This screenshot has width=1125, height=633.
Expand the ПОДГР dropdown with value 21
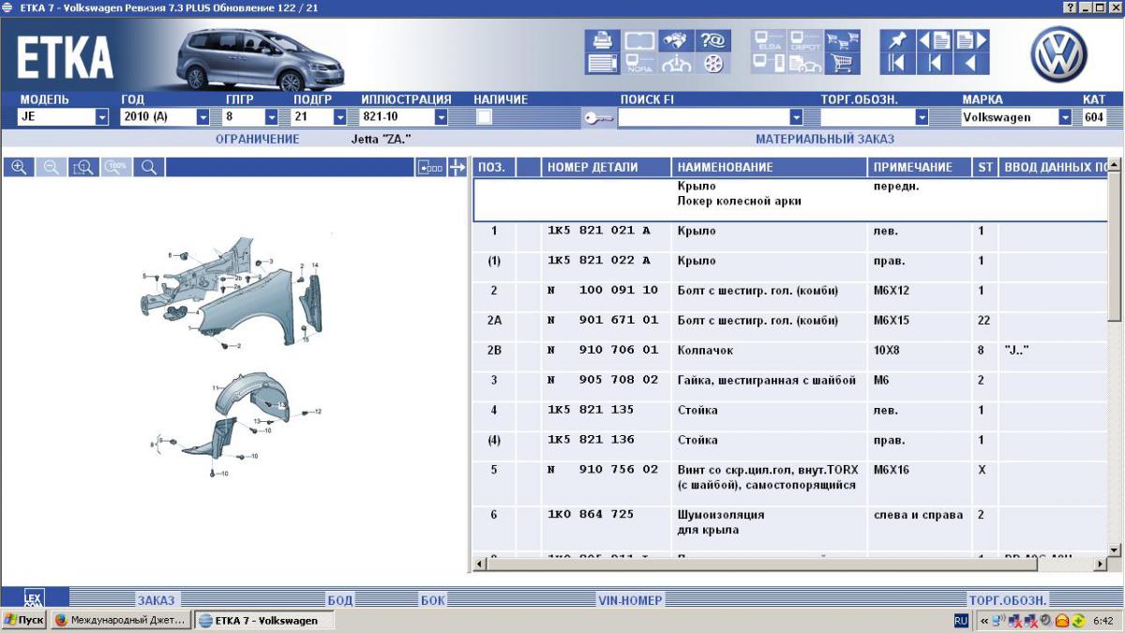[x=340, y=117]
